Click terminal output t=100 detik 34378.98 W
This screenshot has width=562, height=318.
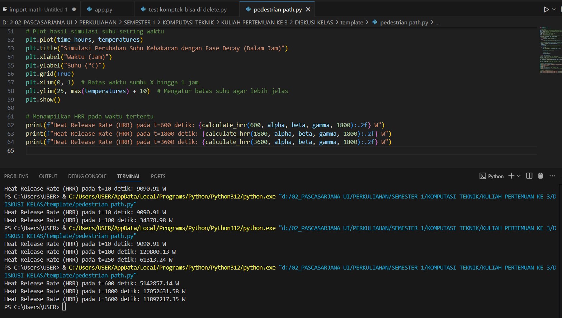click(x=88, y=220)
